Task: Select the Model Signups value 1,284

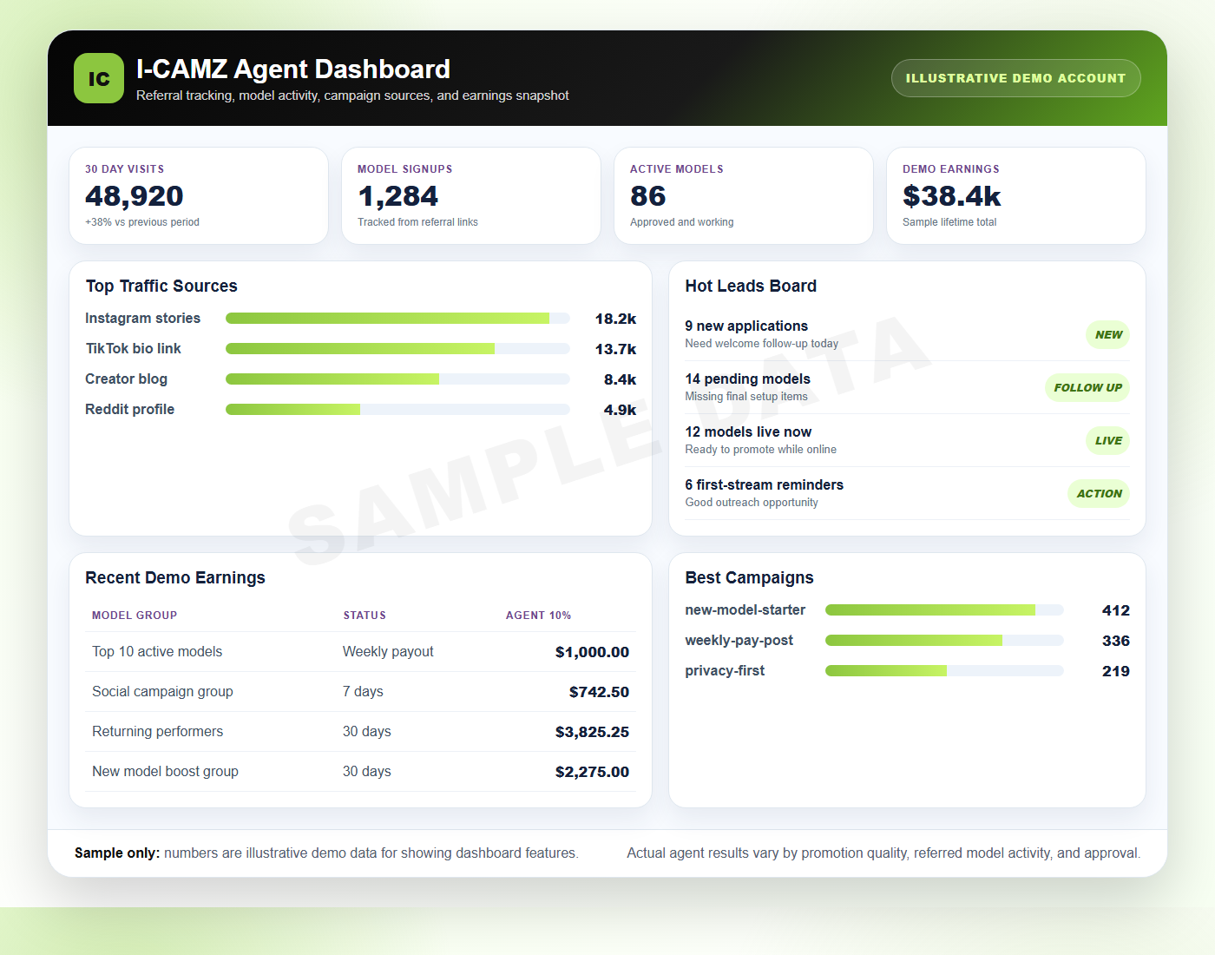Action: [x=398, y=196]
